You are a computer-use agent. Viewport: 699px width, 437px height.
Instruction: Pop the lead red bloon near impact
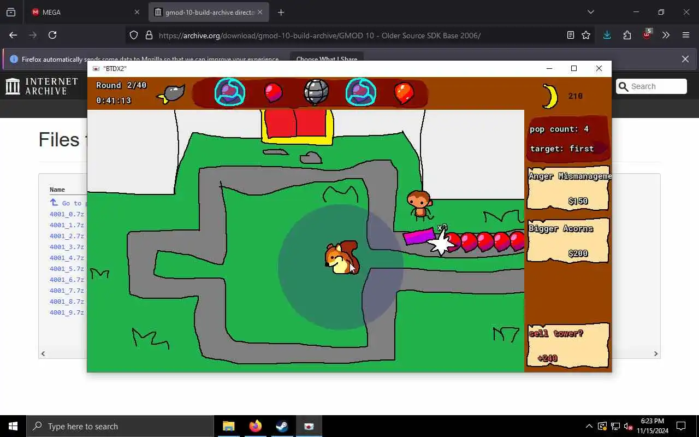click(453, 241)
